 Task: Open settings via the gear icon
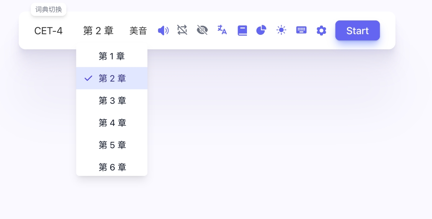321,31
